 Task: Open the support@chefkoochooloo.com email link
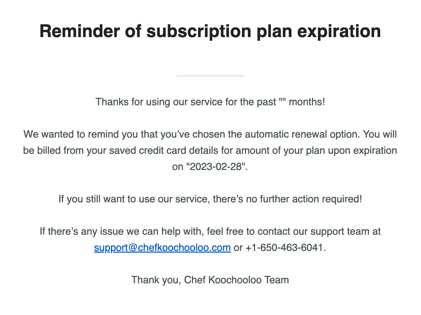click(x=162, y=248)
